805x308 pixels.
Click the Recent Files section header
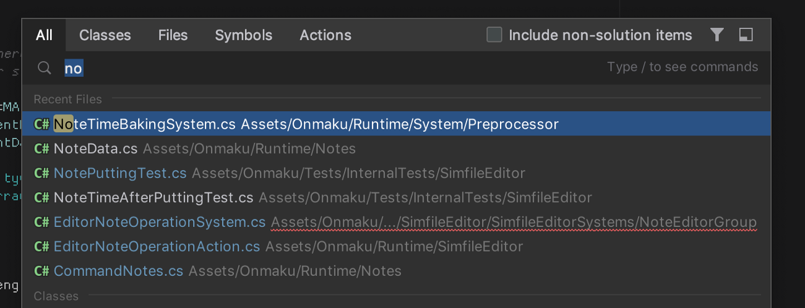(x=67, y=100)
